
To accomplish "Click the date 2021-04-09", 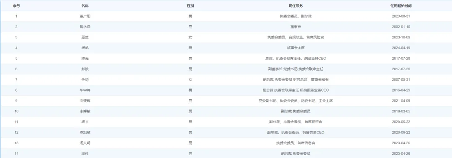I will (x=401, y=101).
